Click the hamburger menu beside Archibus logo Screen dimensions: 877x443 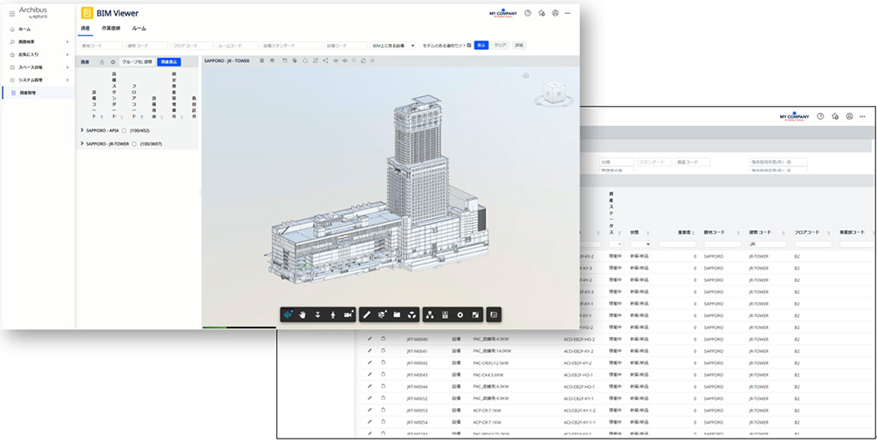click(11, 14)
